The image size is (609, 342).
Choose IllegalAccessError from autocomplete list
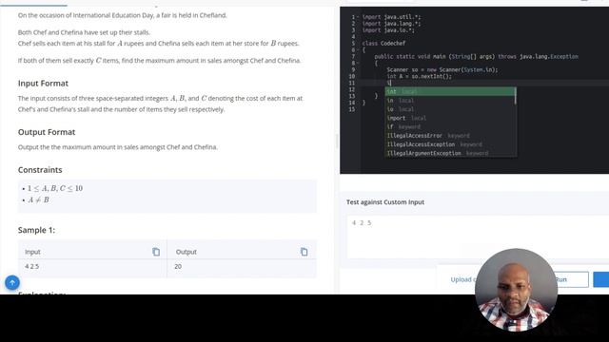click(450, 136)
